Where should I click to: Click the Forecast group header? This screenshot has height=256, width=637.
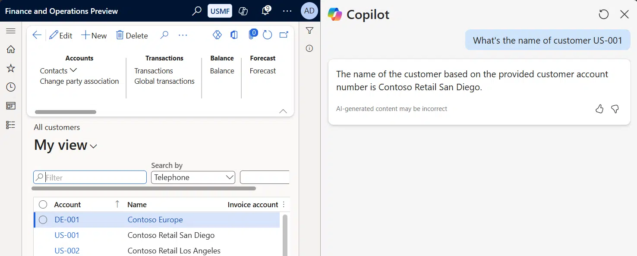pyautogui.click(x=262, y=58)
